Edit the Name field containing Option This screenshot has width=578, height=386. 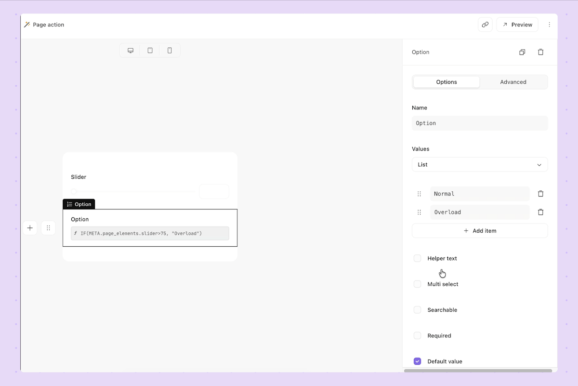click(480, 123)
